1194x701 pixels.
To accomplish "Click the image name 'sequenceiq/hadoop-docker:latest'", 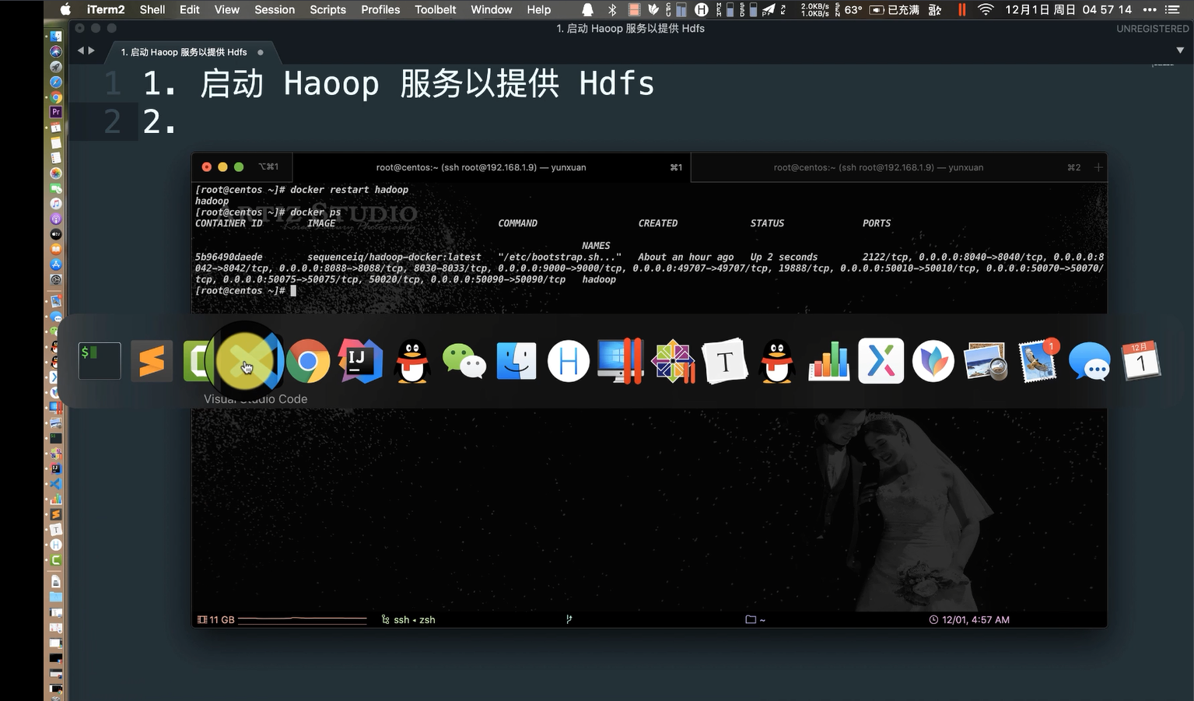I will coord(394,258).
